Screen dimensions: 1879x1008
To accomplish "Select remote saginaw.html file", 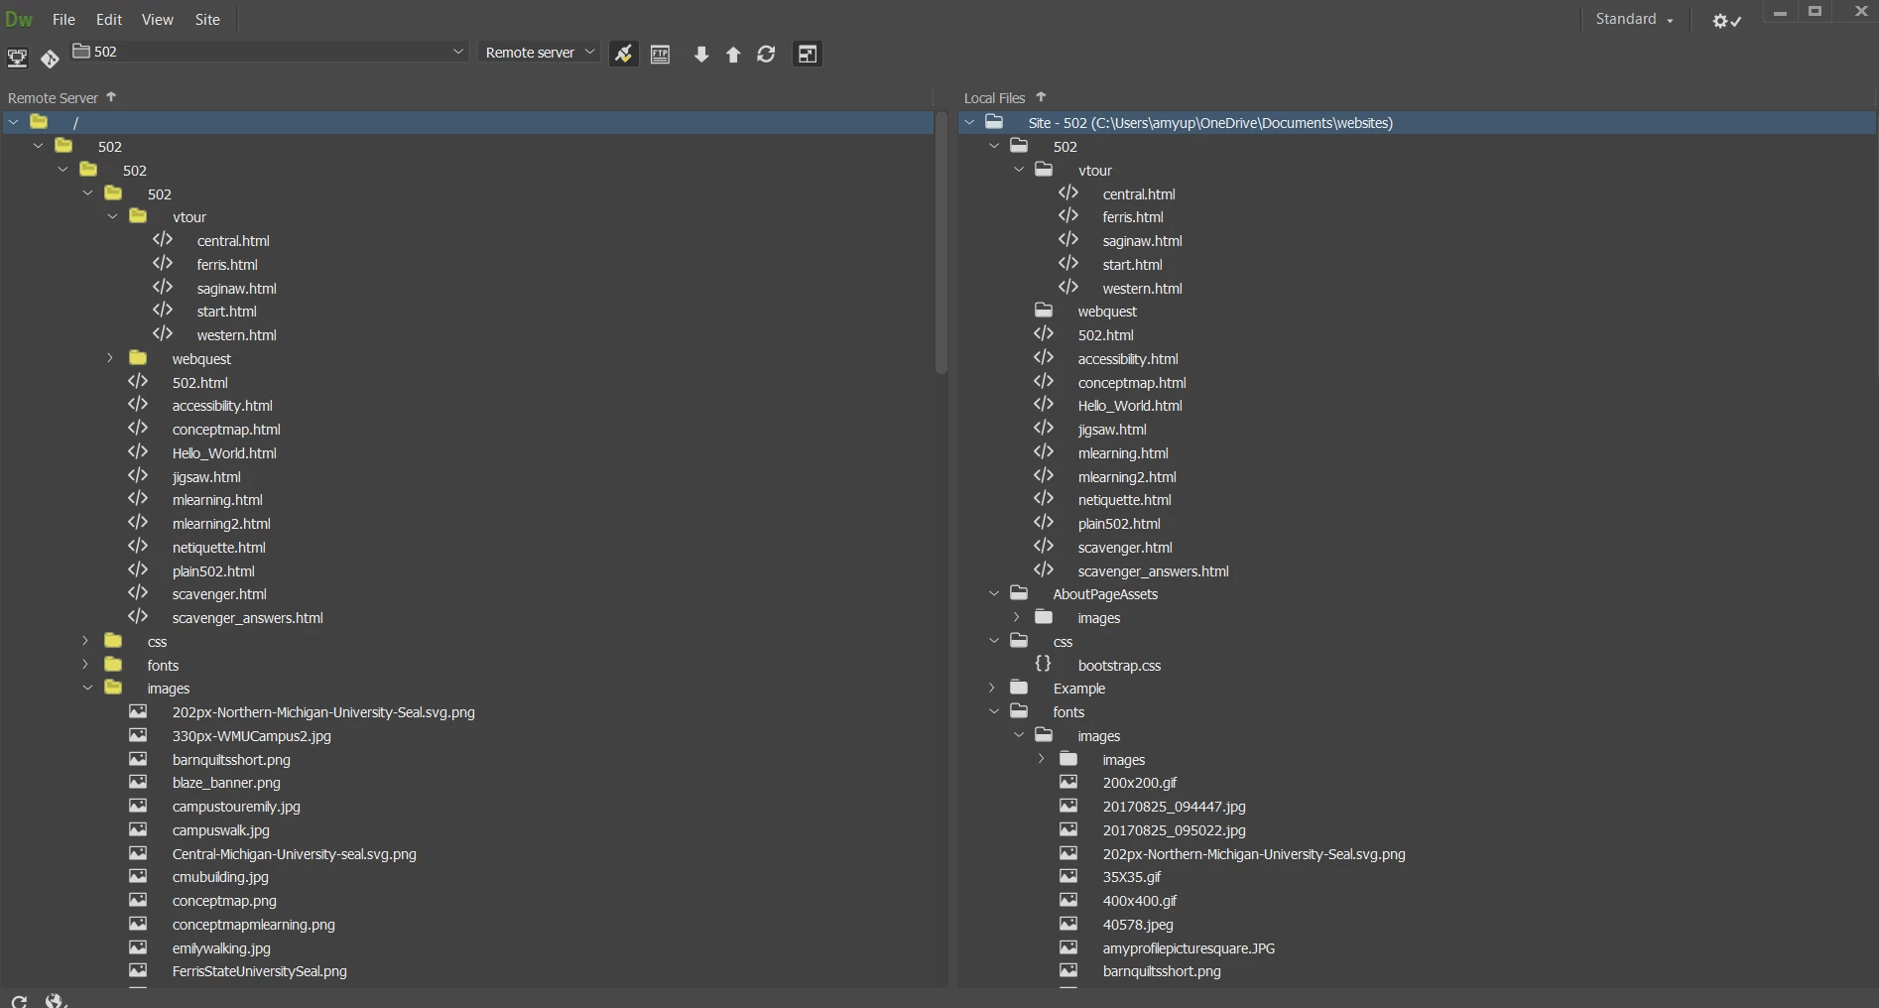I will click(236, 289).
